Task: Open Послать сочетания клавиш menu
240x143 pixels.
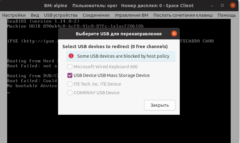Action: [179, 15]
